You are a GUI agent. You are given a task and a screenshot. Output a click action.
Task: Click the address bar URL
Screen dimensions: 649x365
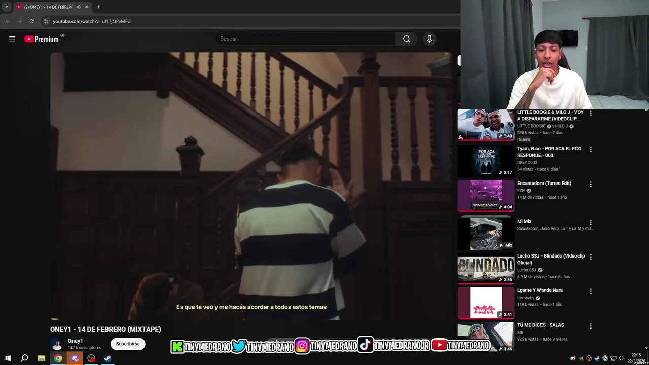pyautogui.click(x=92, y=21)
